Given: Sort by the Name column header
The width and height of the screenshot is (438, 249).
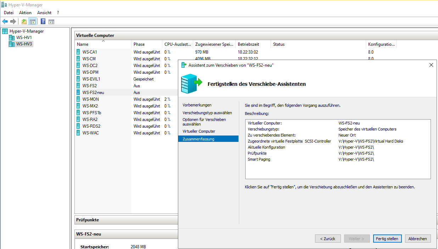Looking at the screenshot, I should point(103,44).
